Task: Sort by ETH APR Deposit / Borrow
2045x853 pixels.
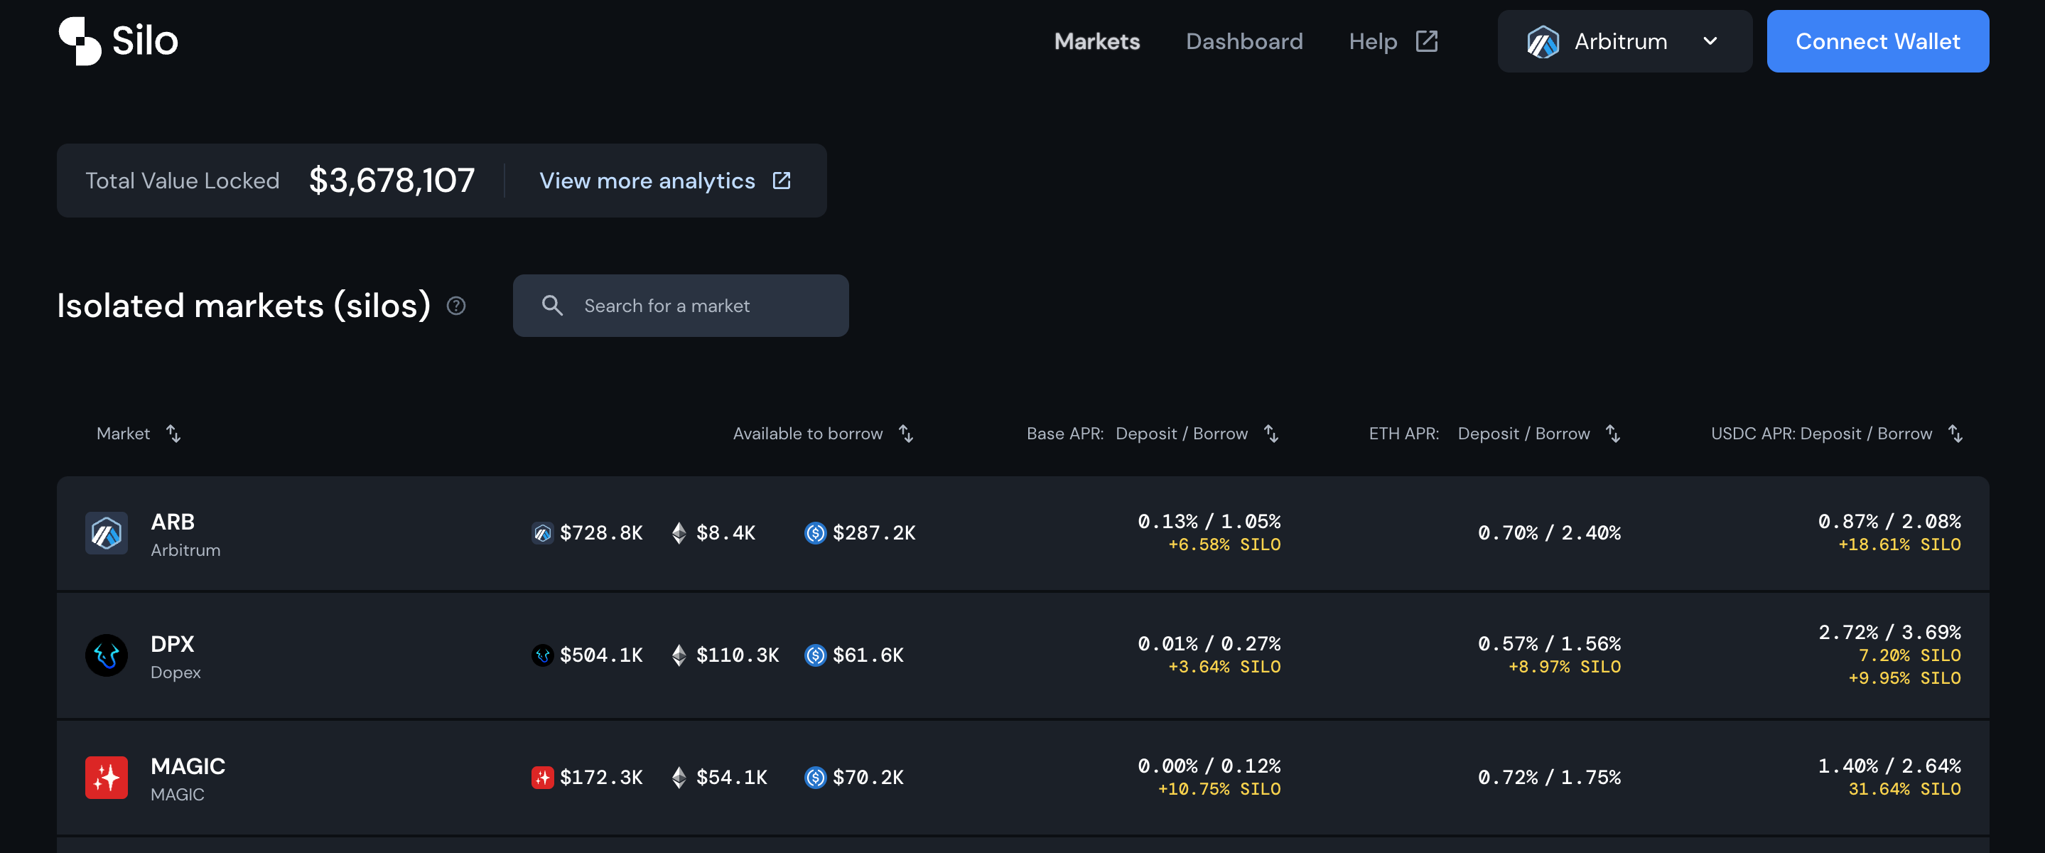Action: pyautogui.click(x=1612, y=434)
